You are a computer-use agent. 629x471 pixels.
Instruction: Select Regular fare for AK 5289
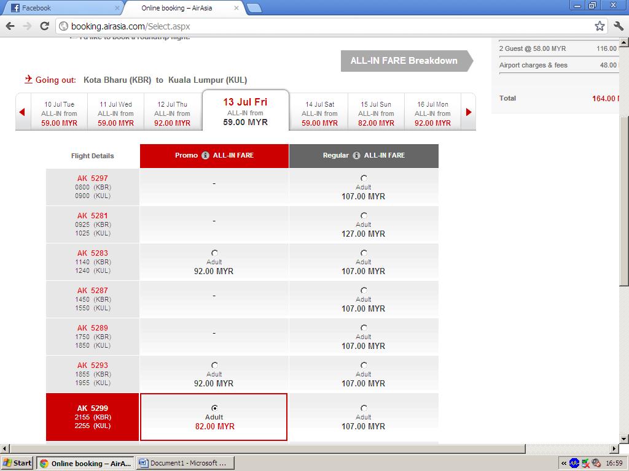364,327
